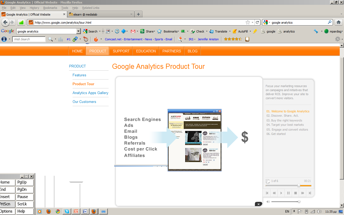Click the speaker icon below the tour player
The height and width of the screenshot is (215, 344).
pos(268,202)
